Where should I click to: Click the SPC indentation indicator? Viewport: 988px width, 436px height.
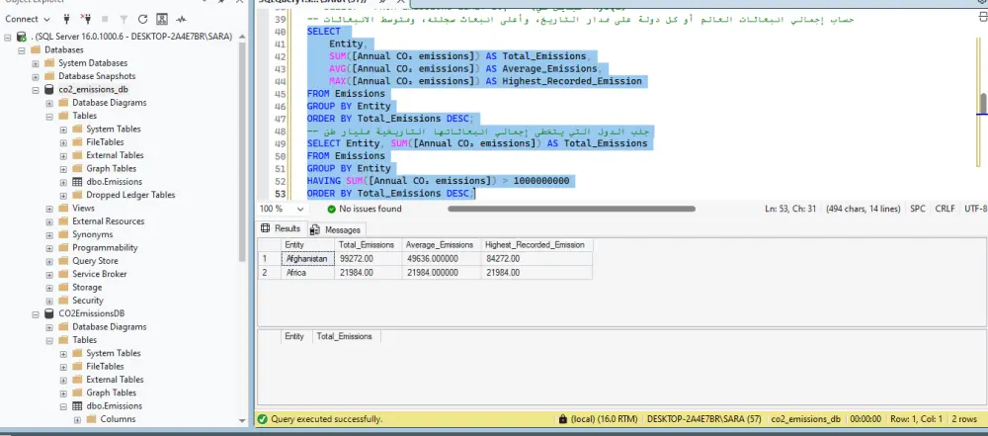[x=918, y=209]
